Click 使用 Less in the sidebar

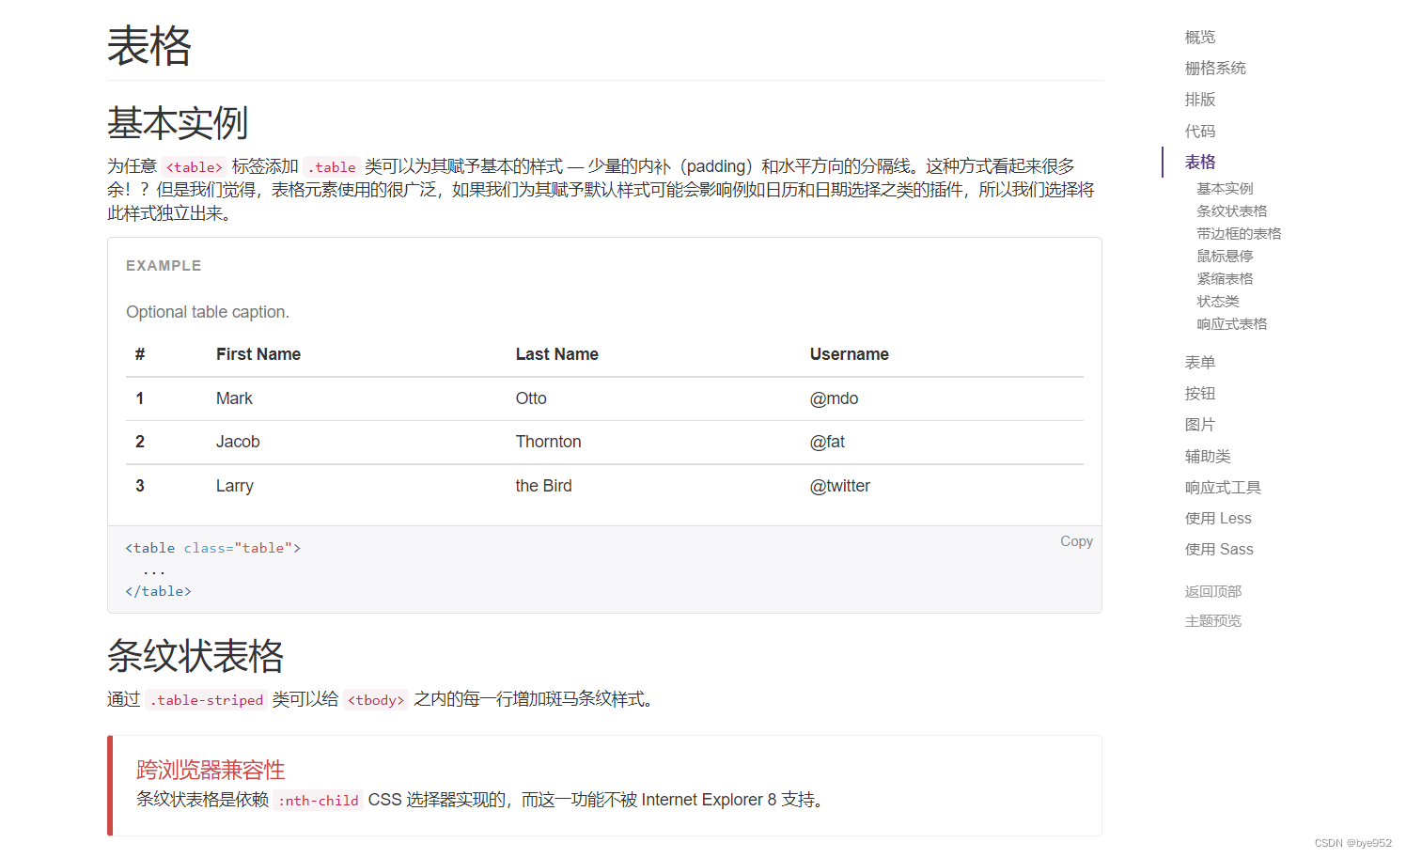tap(1218, 518)
